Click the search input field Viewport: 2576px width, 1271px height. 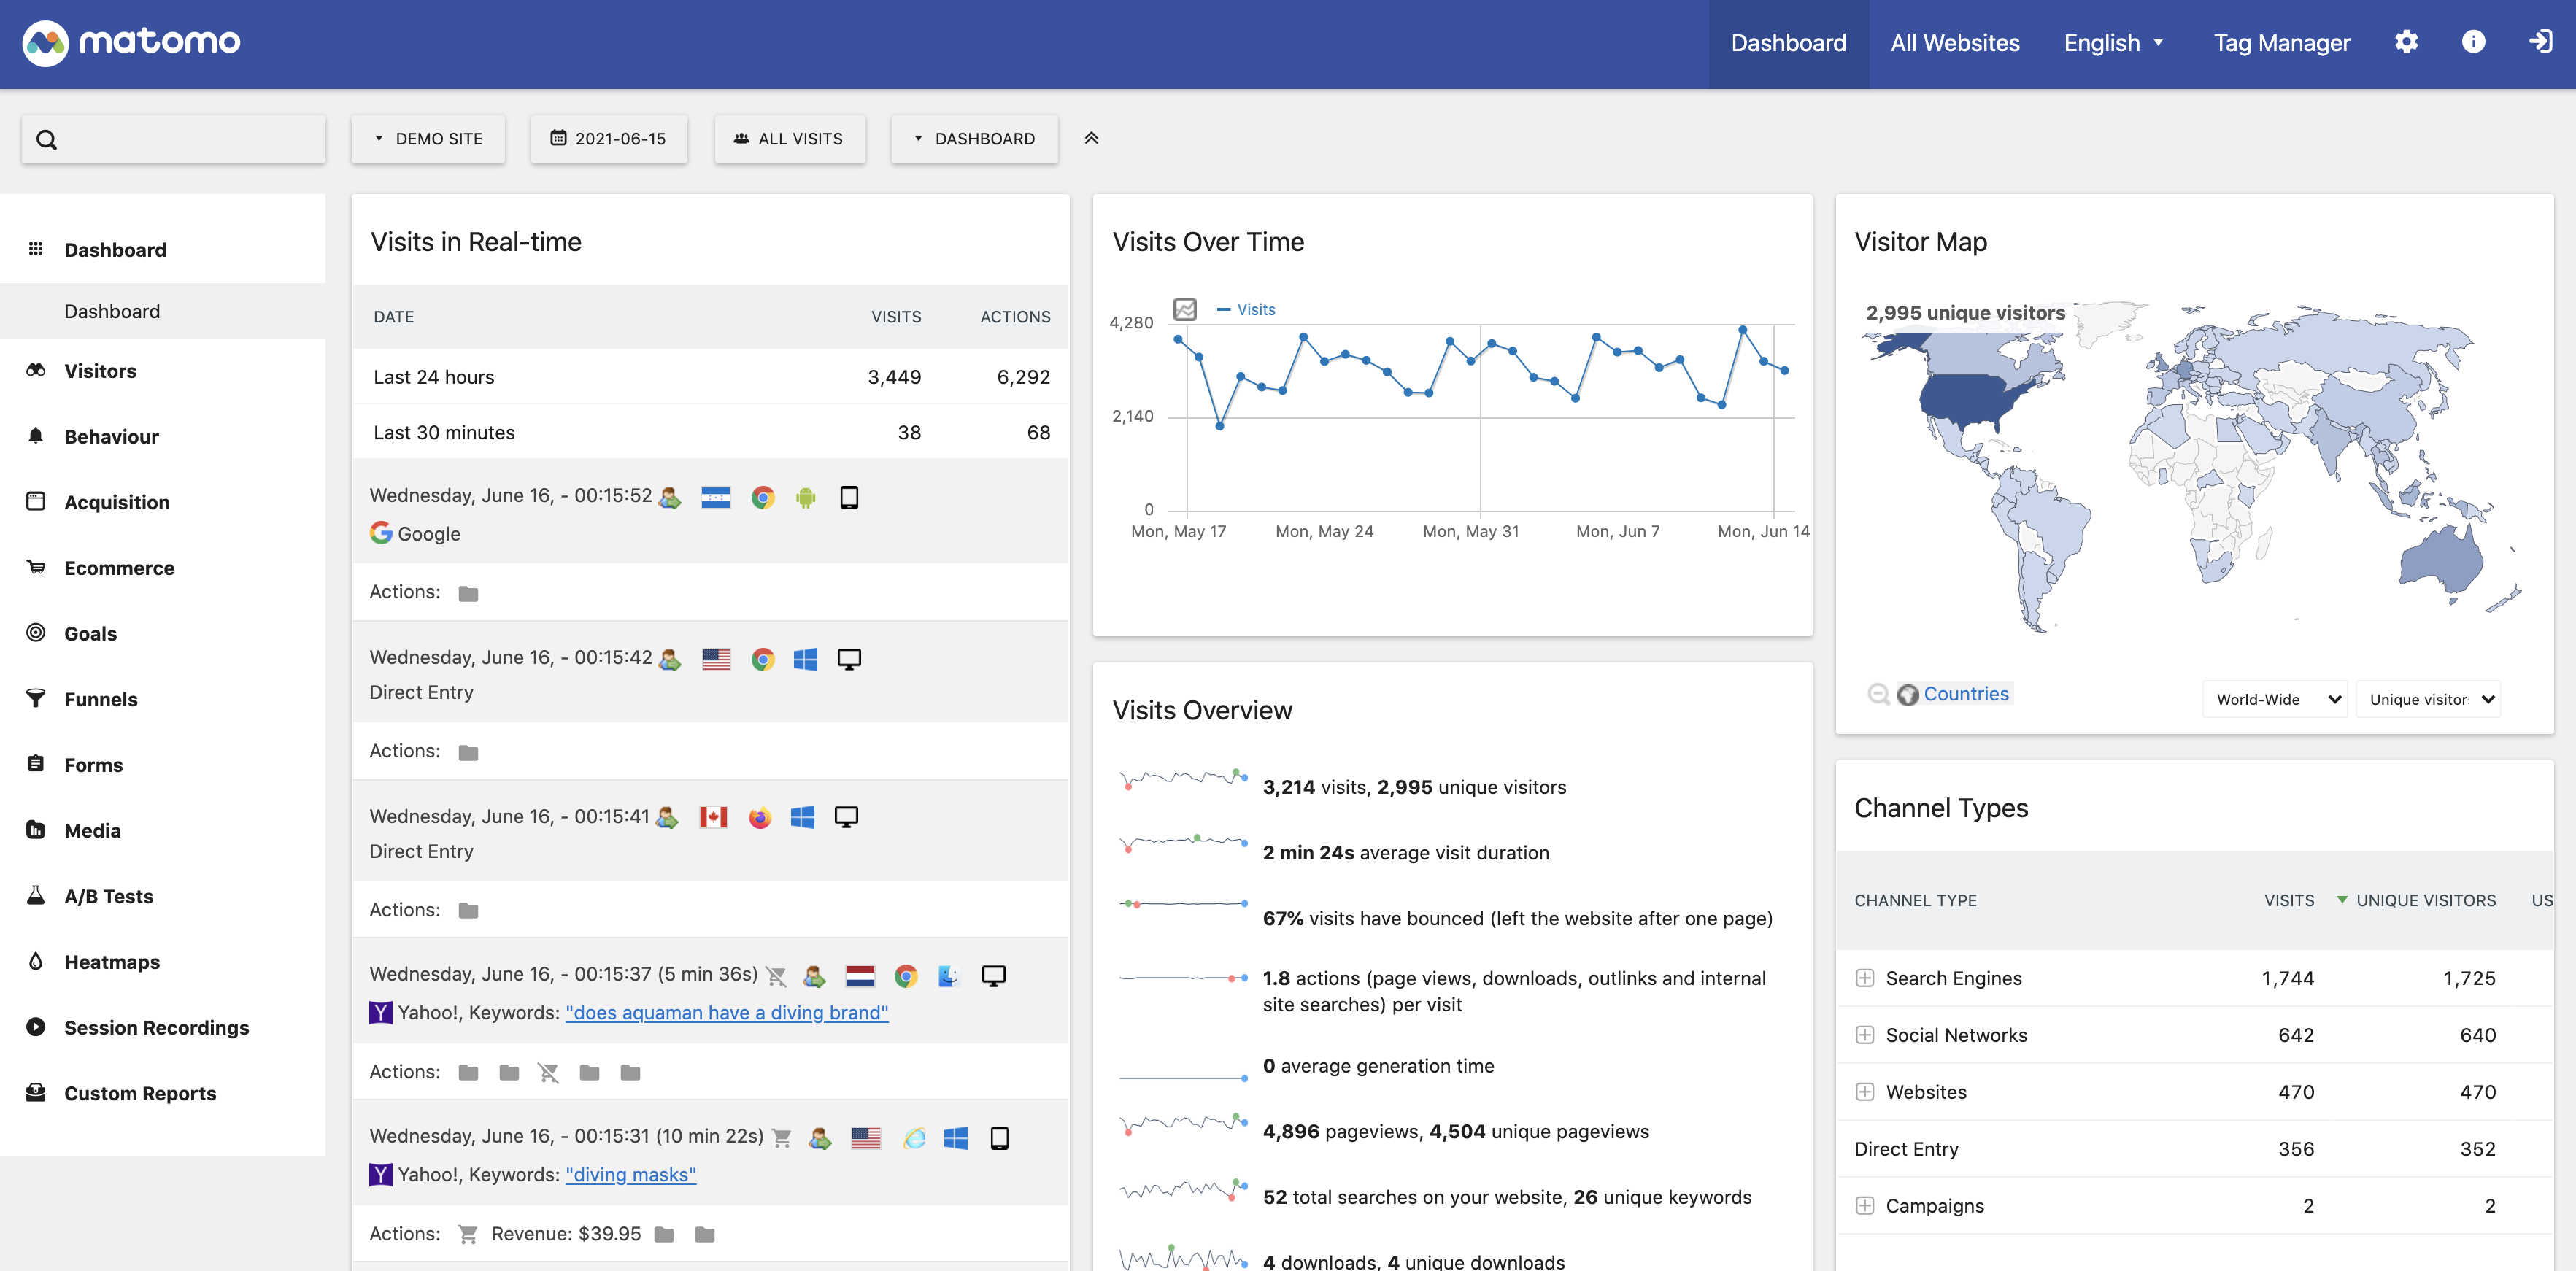pyautogui.click(x=190, y=139)
